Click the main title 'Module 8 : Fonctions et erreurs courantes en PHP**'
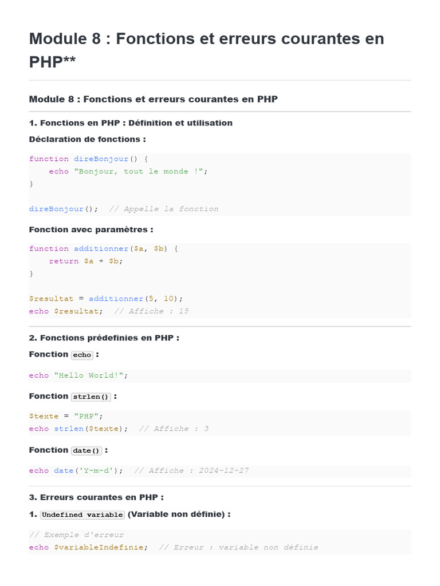 (206, 50)
